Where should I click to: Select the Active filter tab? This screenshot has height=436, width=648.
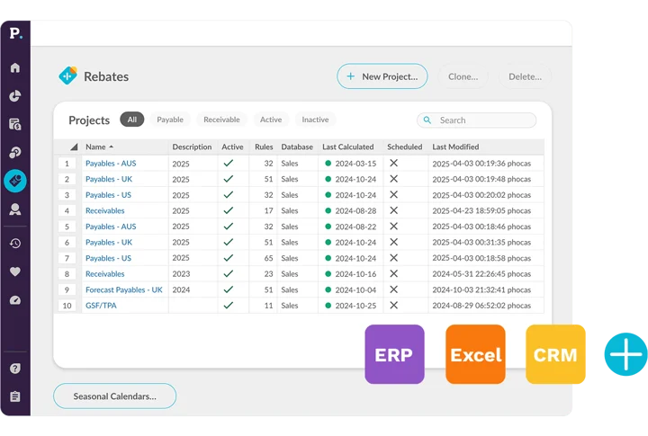[x=271, y=120]
